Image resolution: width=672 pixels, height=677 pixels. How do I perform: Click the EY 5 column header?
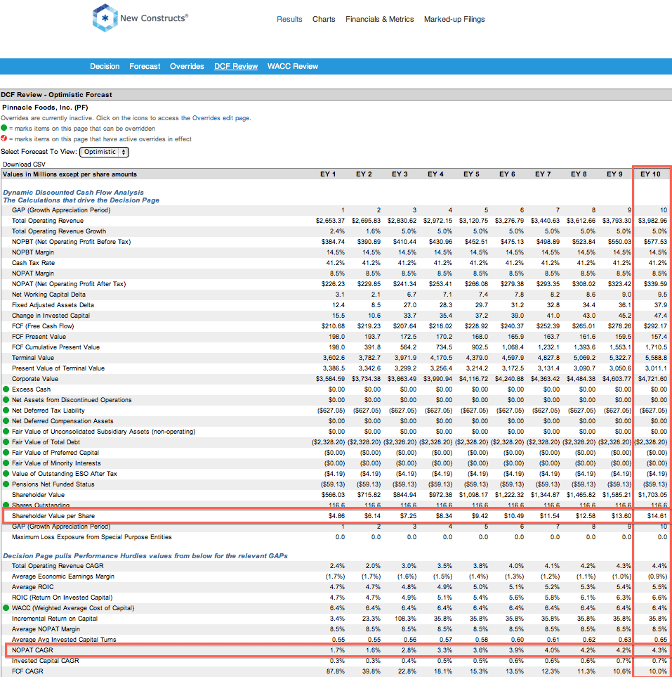click(x=471, y=174)
